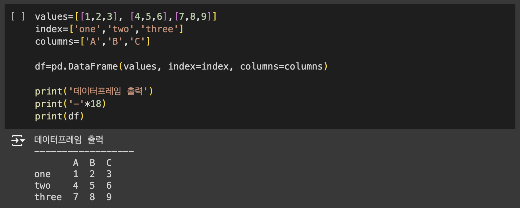The width and height of the screenshot is (520, 208).
Task: Click column header B in the output
Action: coord(92,163)
